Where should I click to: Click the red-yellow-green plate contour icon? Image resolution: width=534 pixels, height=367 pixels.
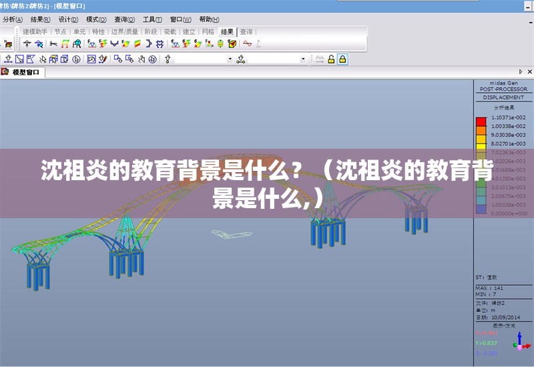138,43
